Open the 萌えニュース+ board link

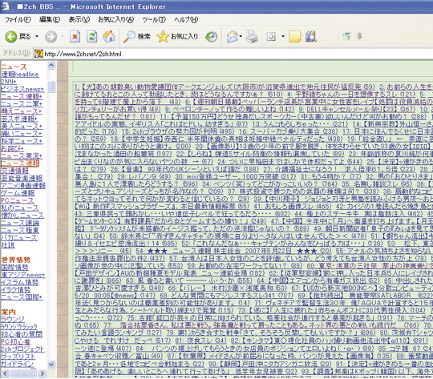(22, 111)
